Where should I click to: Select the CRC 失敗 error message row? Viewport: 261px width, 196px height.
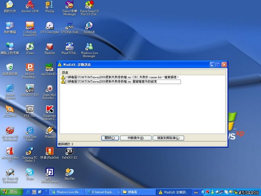coord(121,77)
